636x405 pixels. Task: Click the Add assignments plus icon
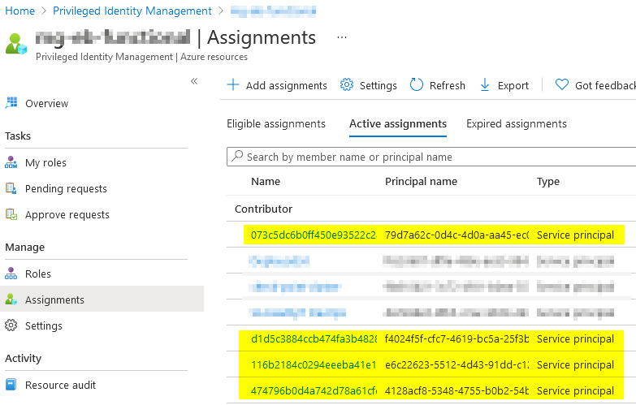pos(233,85)
